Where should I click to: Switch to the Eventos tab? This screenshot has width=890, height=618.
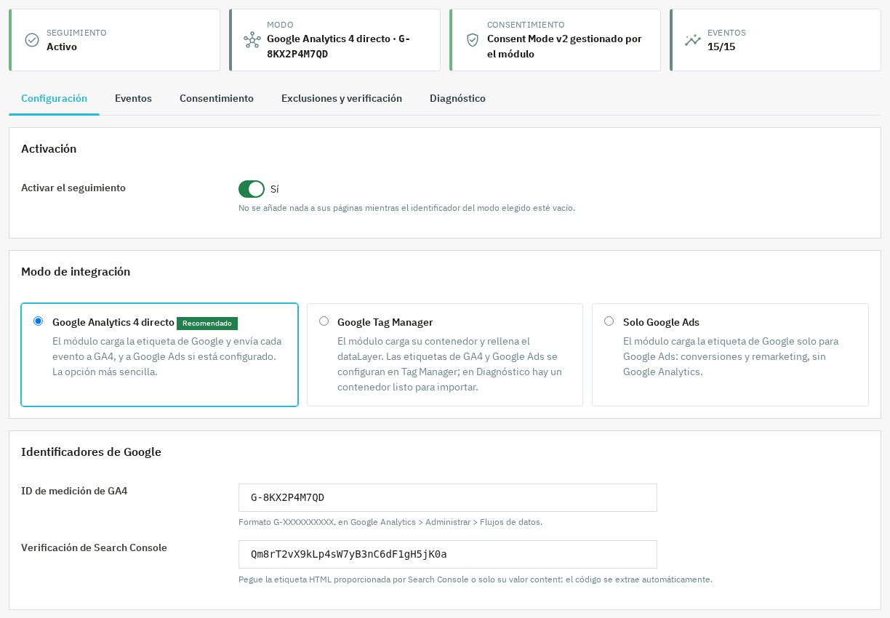133,98
